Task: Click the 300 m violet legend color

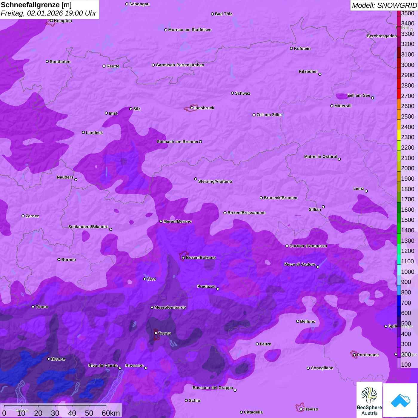Action: coord(399,342)
